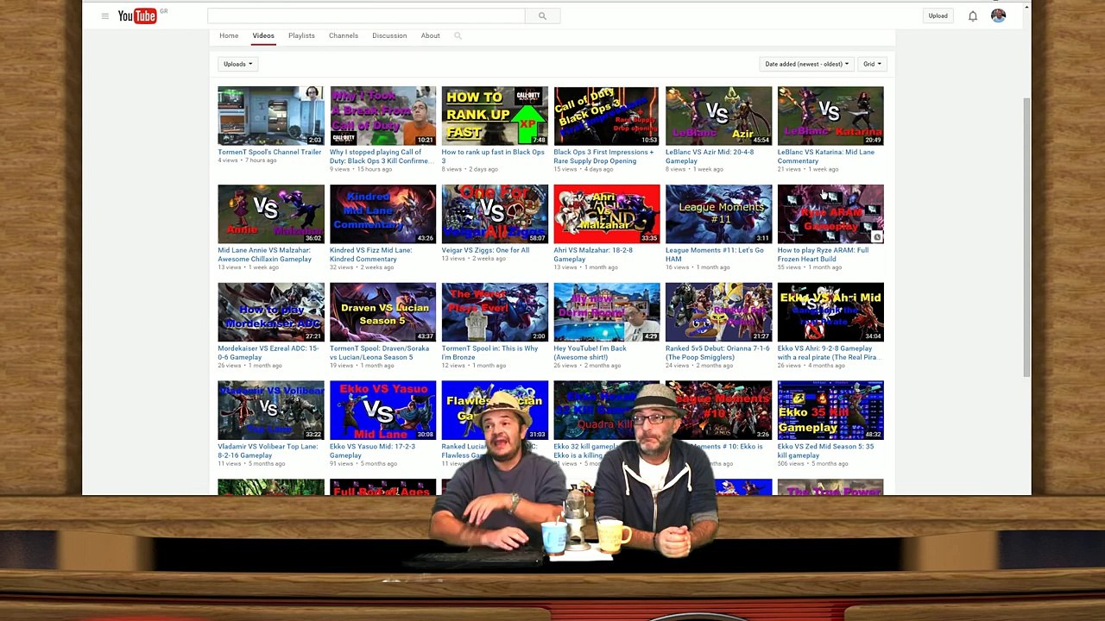Image resolution: width=1105 pixels, height=621 pixels.
Task: Open link Ekko VS Zed Mid Season 5
Action: click(825, 452)
